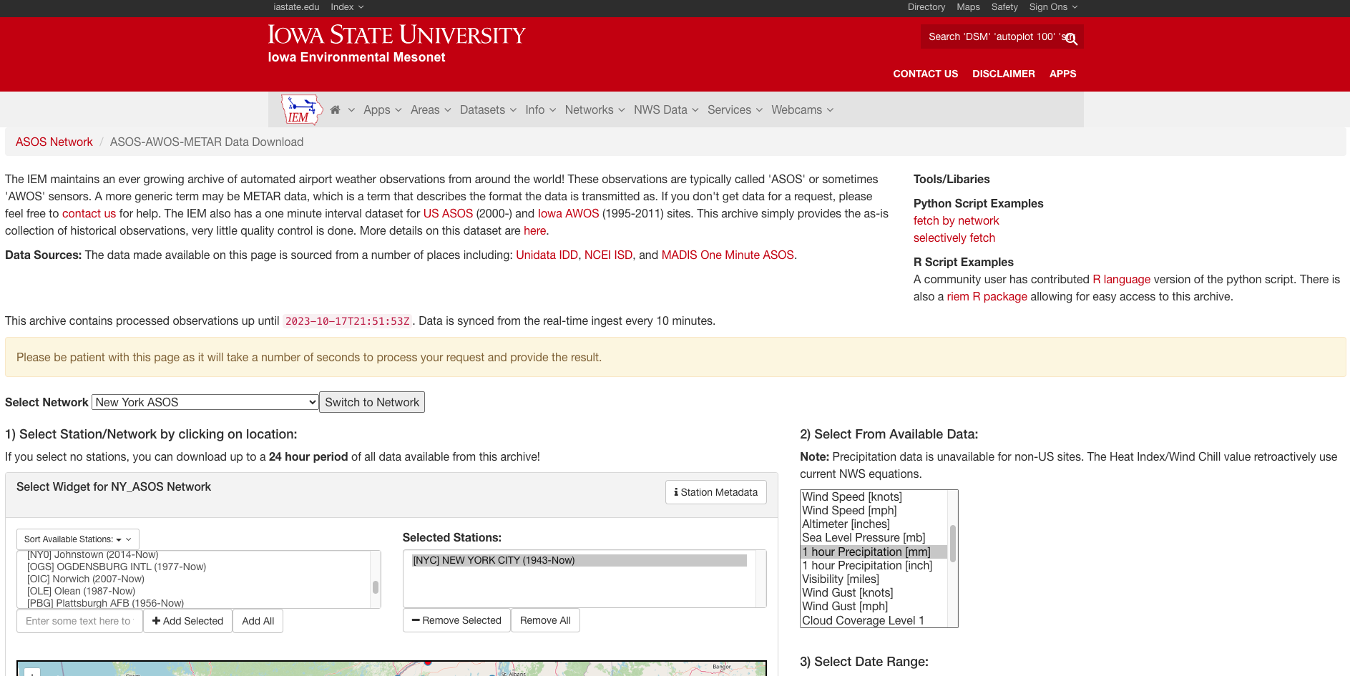
Task: Click the Remove Selected button
Action: [456, 620]
